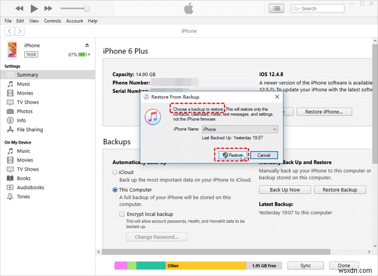Click the Music icon under Settings
Viewport: 378px width, 276px height.
coord(10,84)
